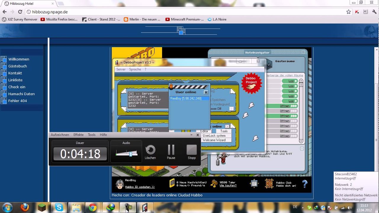Open the Server menu in DebboProject
Image resolution: width=379 pixels, height=213 pixels.
(121, 69)
